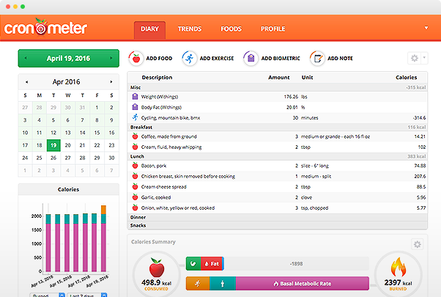Click the April 19, 2016 date button
Viewport: 441px width, 297px height.
[68, 58]
